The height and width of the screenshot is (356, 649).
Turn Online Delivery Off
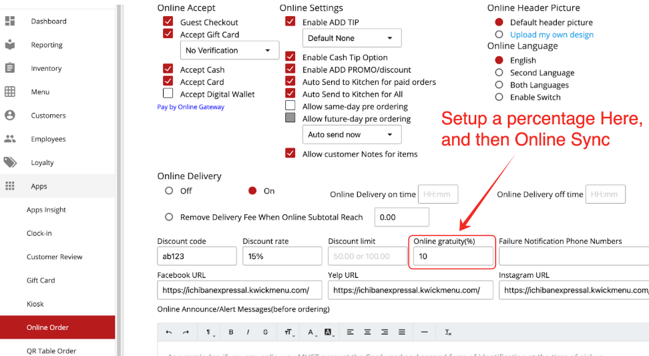tap(169, 191)
